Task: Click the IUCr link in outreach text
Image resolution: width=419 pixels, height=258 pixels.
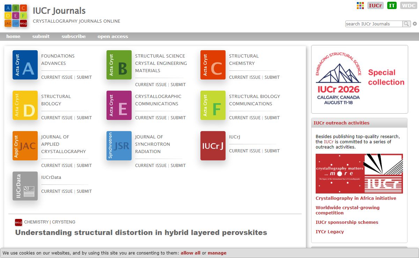Action: pos(329,142)
